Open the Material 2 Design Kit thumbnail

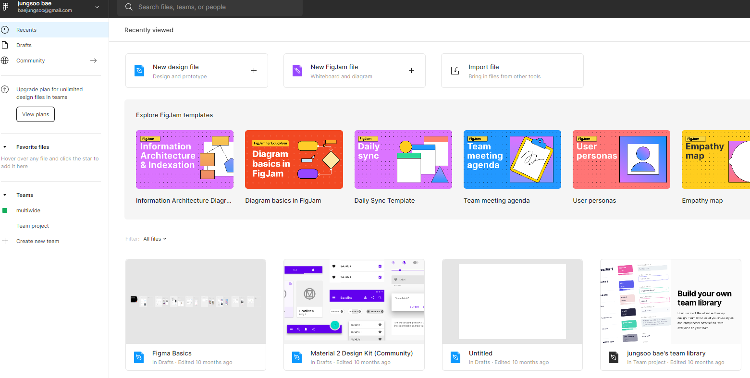click(x=354, y=302)
